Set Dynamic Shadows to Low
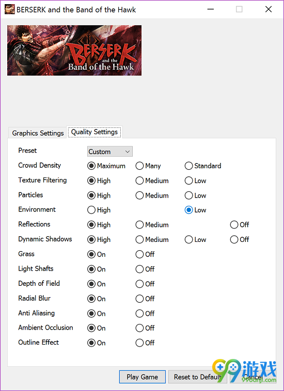 coord(195,240)
